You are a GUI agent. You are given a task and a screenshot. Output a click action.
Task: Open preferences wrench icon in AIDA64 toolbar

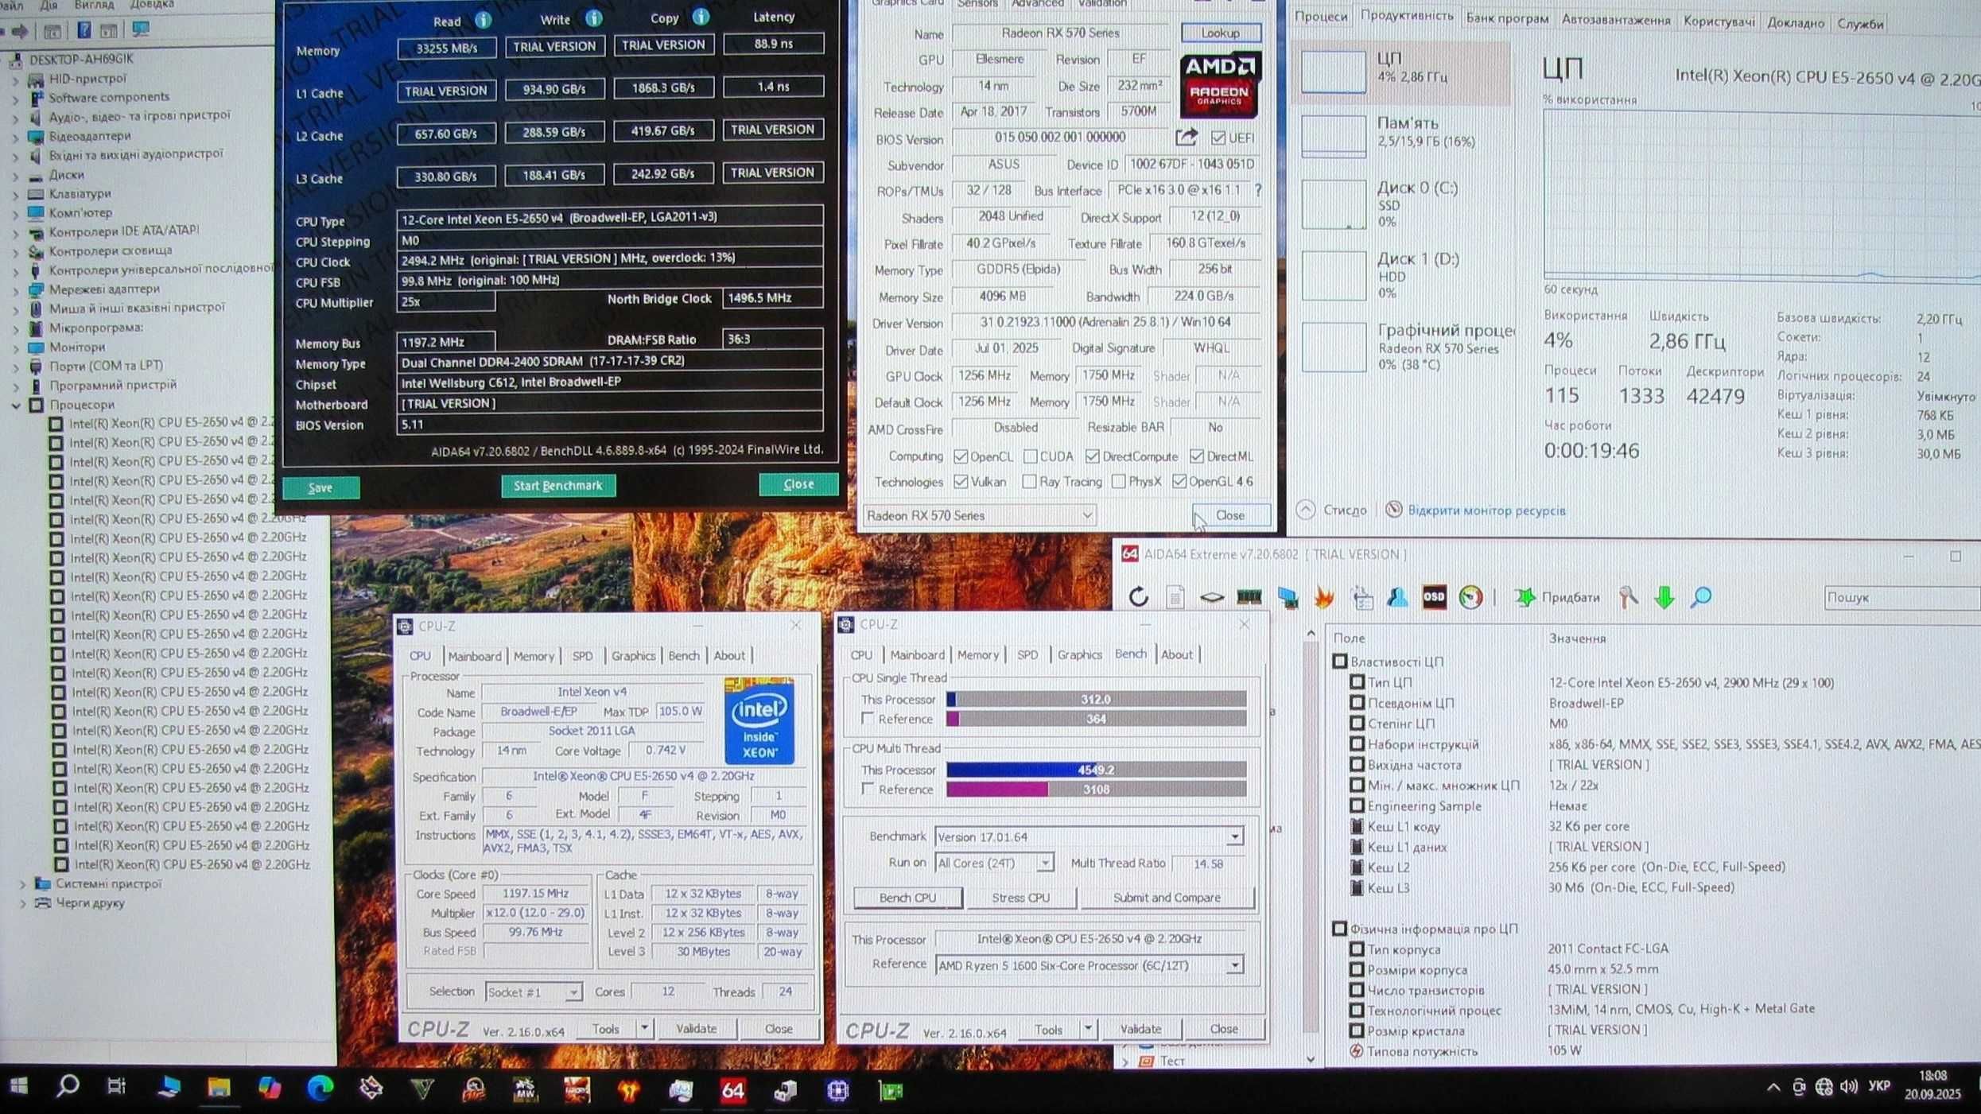click(1628, 597)
